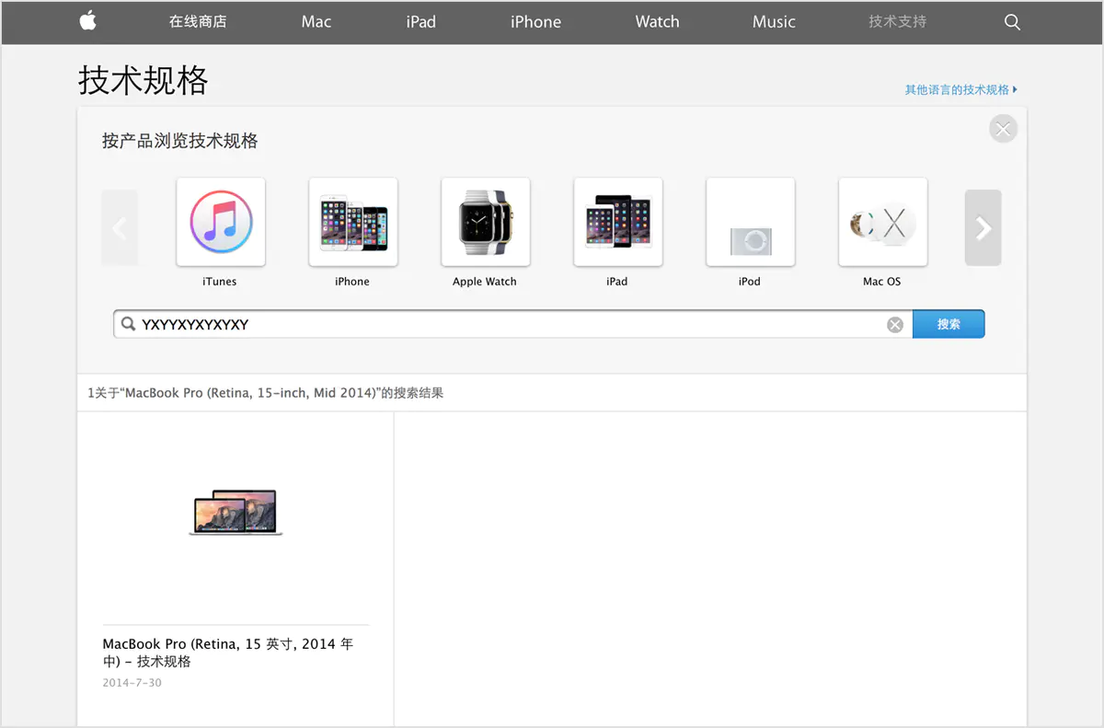Open the iPhone specifications category
Image resolution: width=1104 pixels, height=728 pixels.
(353, 222)
